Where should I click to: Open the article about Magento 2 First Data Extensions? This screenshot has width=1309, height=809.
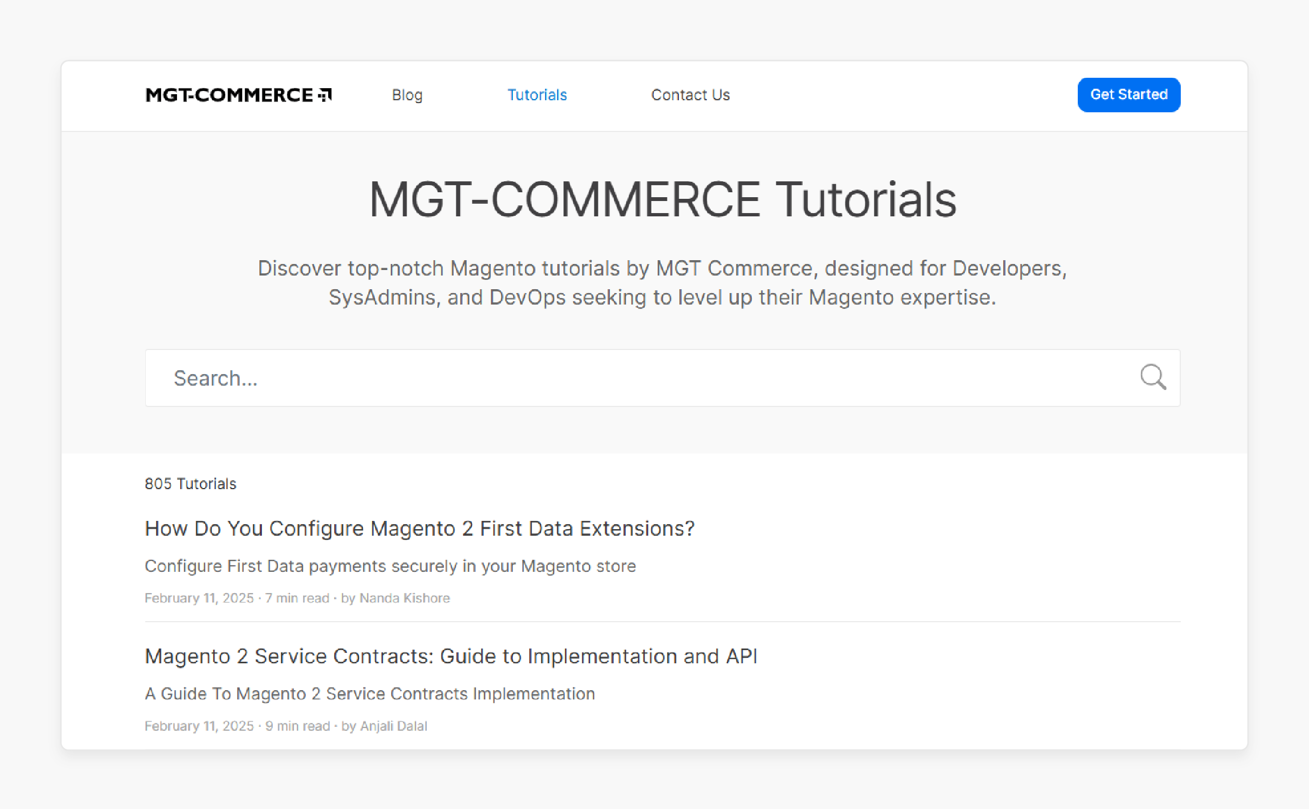click(420, 528)
